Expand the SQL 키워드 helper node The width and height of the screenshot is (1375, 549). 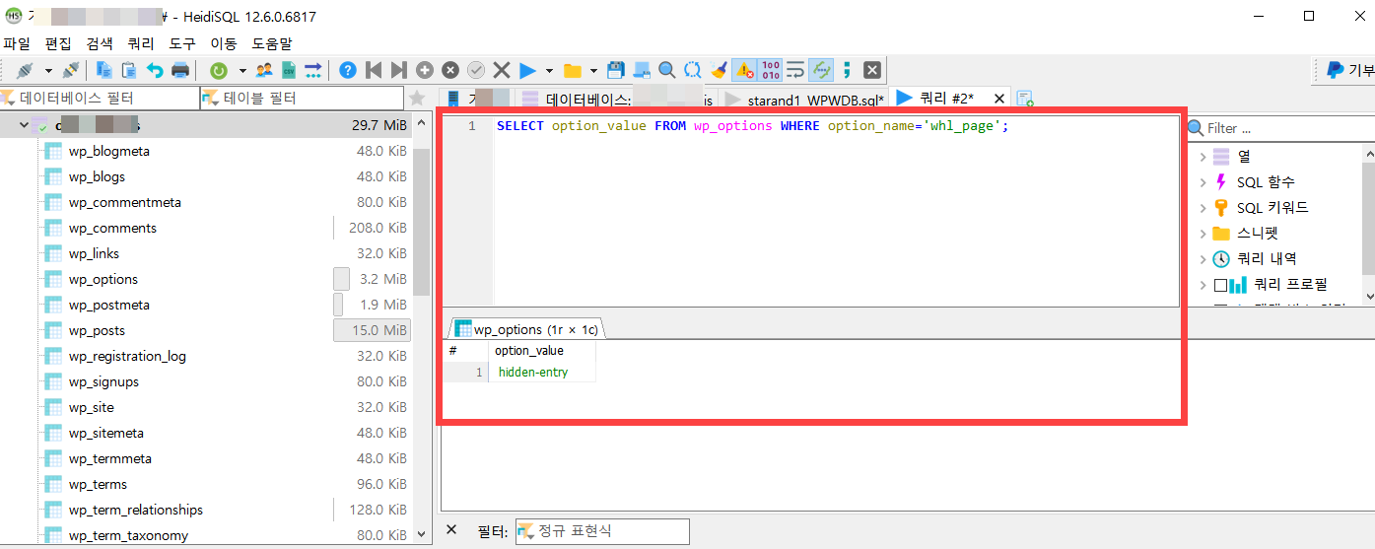click(x=1203, y=208)
